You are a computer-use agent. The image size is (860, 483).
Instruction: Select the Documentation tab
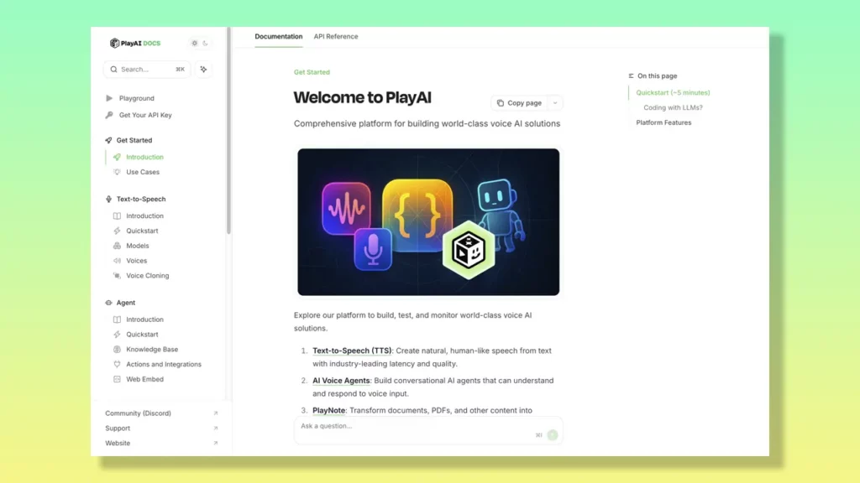click(x=278, y=37)
